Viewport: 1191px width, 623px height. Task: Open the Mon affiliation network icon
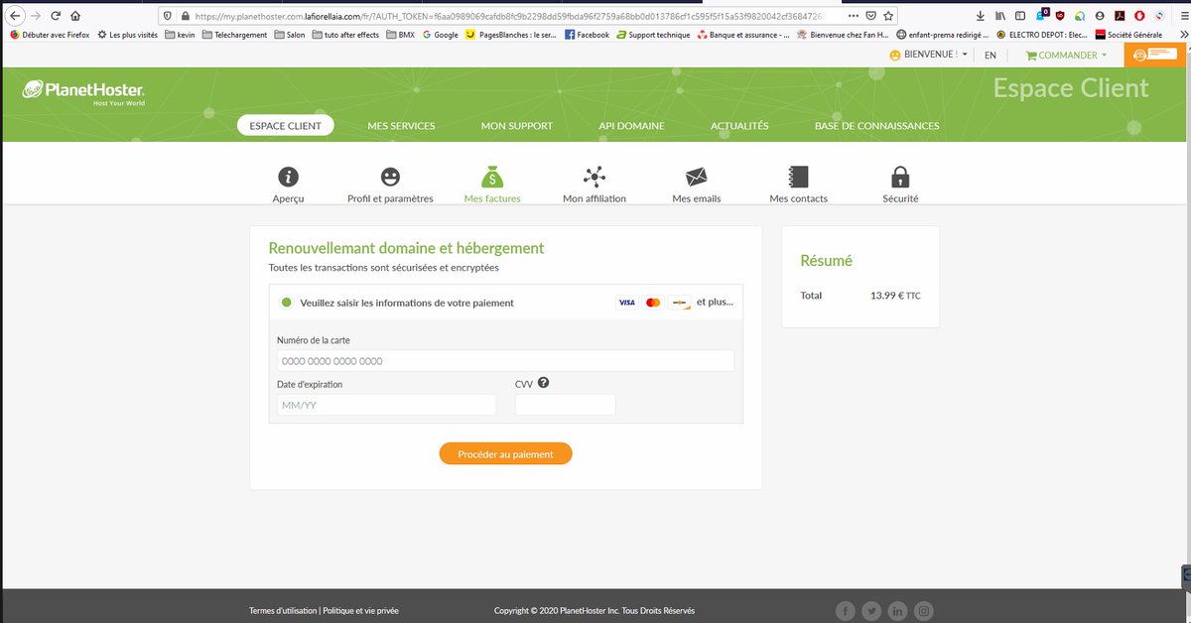click(x=595, y=177)
